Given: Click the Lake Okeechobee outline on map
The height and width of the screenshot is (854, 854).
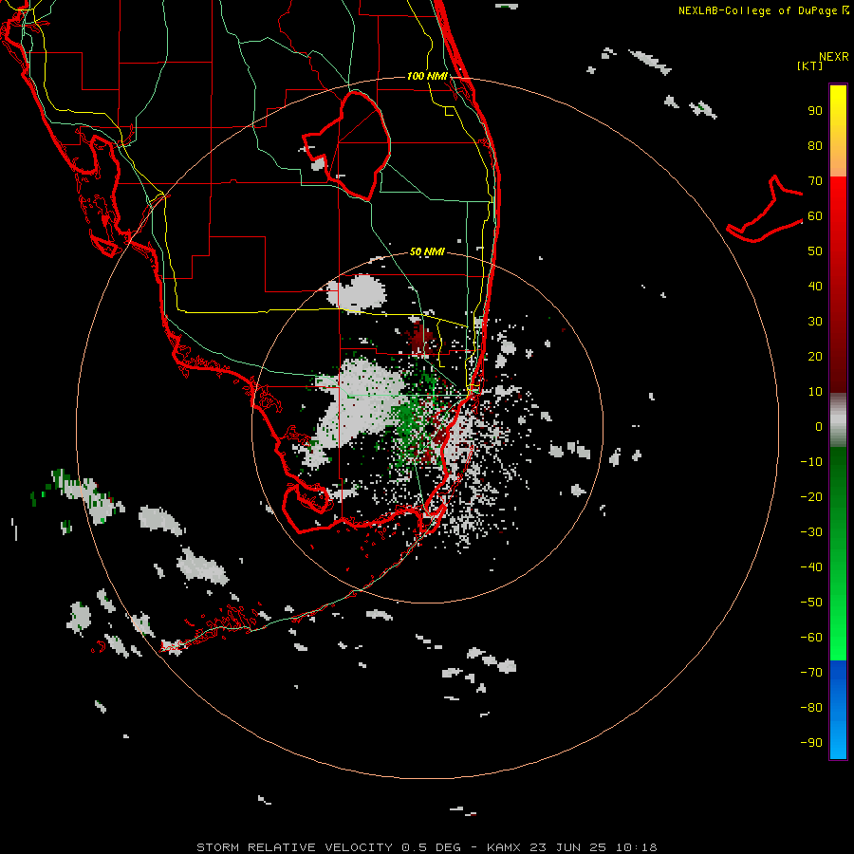Looking at the screenshot, I should pos(346,145).
